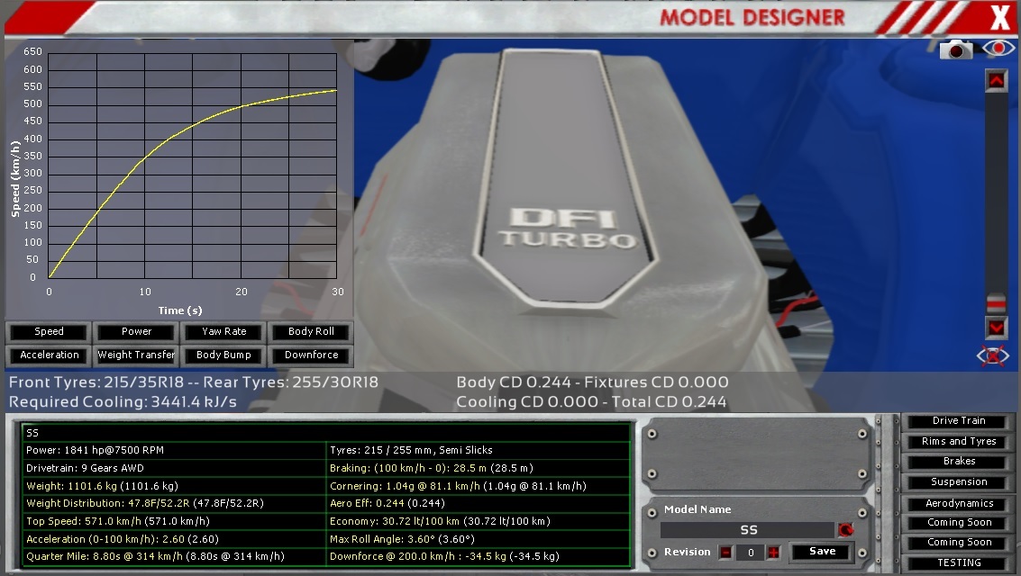Screen dimensions: 1021x576
Task: Click the Weight Distribution 47.8F/52.2R stat
Action: point(144,503)
